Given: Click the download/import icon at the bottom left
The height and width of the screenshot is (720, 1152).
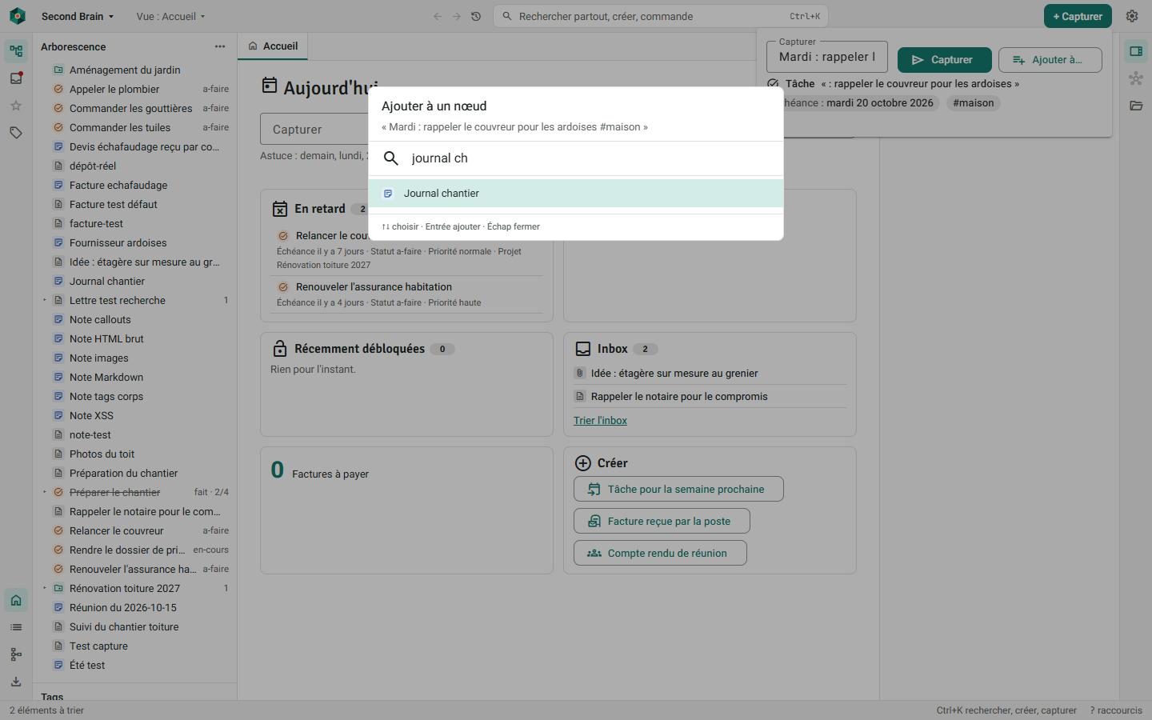Looking at the screenshot, I should click(16, 682).
